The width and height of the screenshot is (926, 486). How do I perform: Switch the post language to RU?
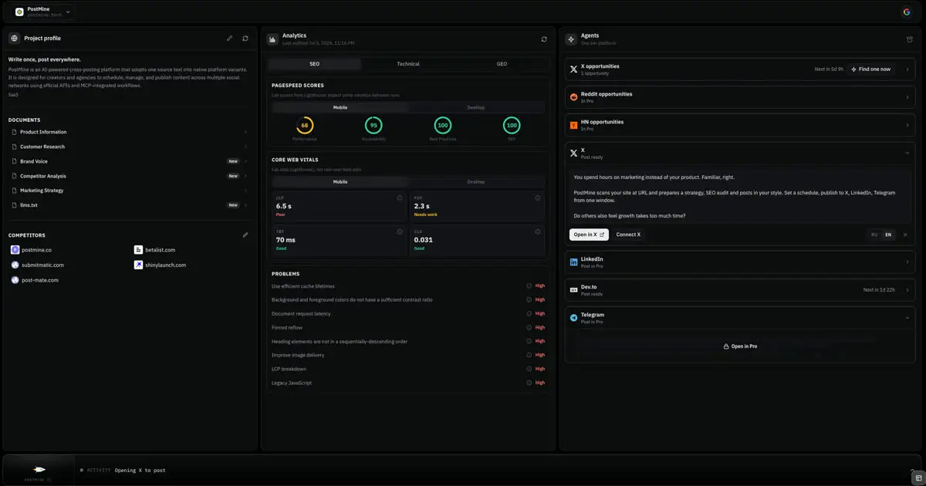[874, 235]
